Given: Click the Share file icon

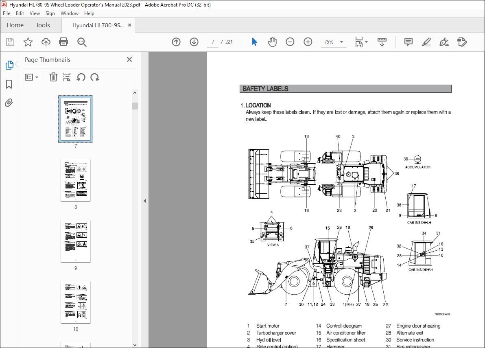Looking at the screenshot, I should click(x=46, y=42).
